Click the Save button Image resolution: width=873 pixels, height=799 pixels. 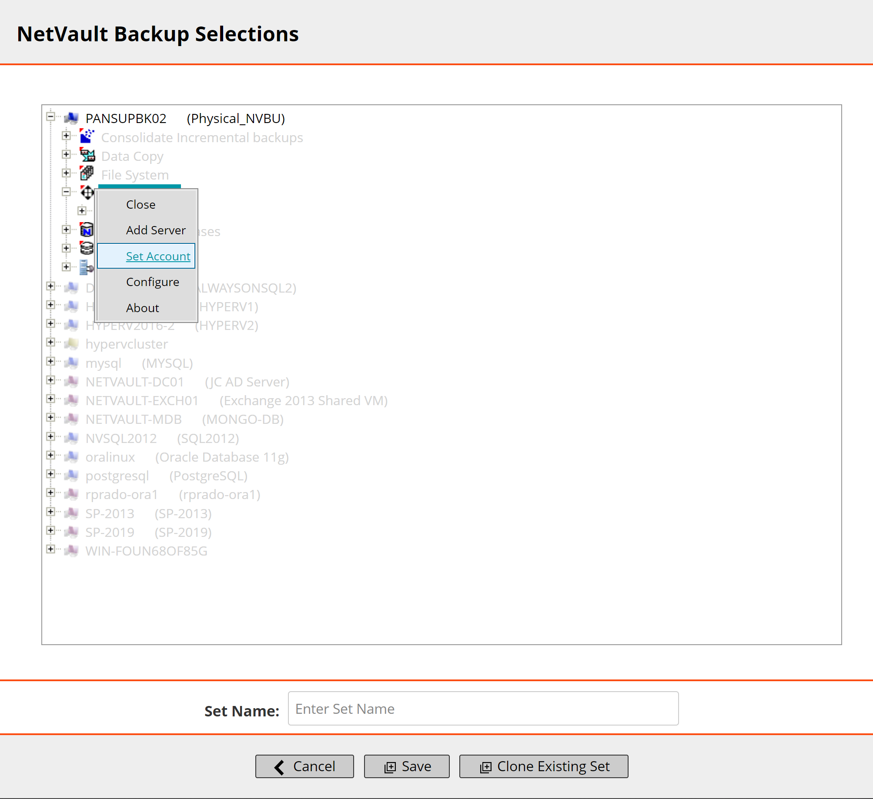click(x=407, y=766)
